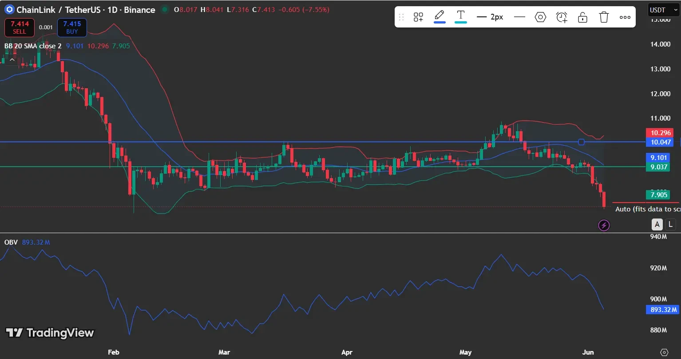
Task: Toggle log scale with L button
Action: [670, 224]
